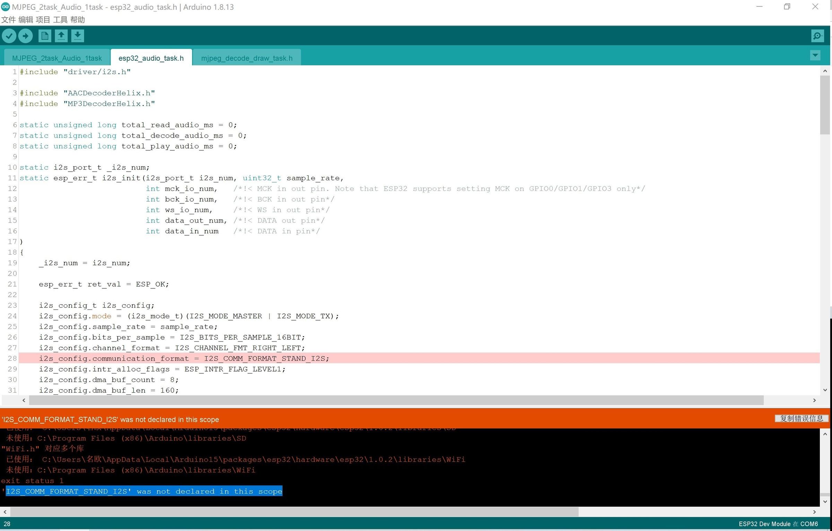Open the 帮助 menu
832x531 pixels.
(x=77, y=20)
